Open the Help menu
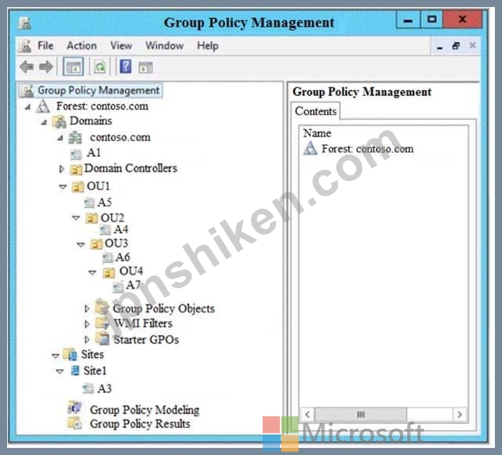This screenshot has width=502, height=455. click(x=208, y=45)
